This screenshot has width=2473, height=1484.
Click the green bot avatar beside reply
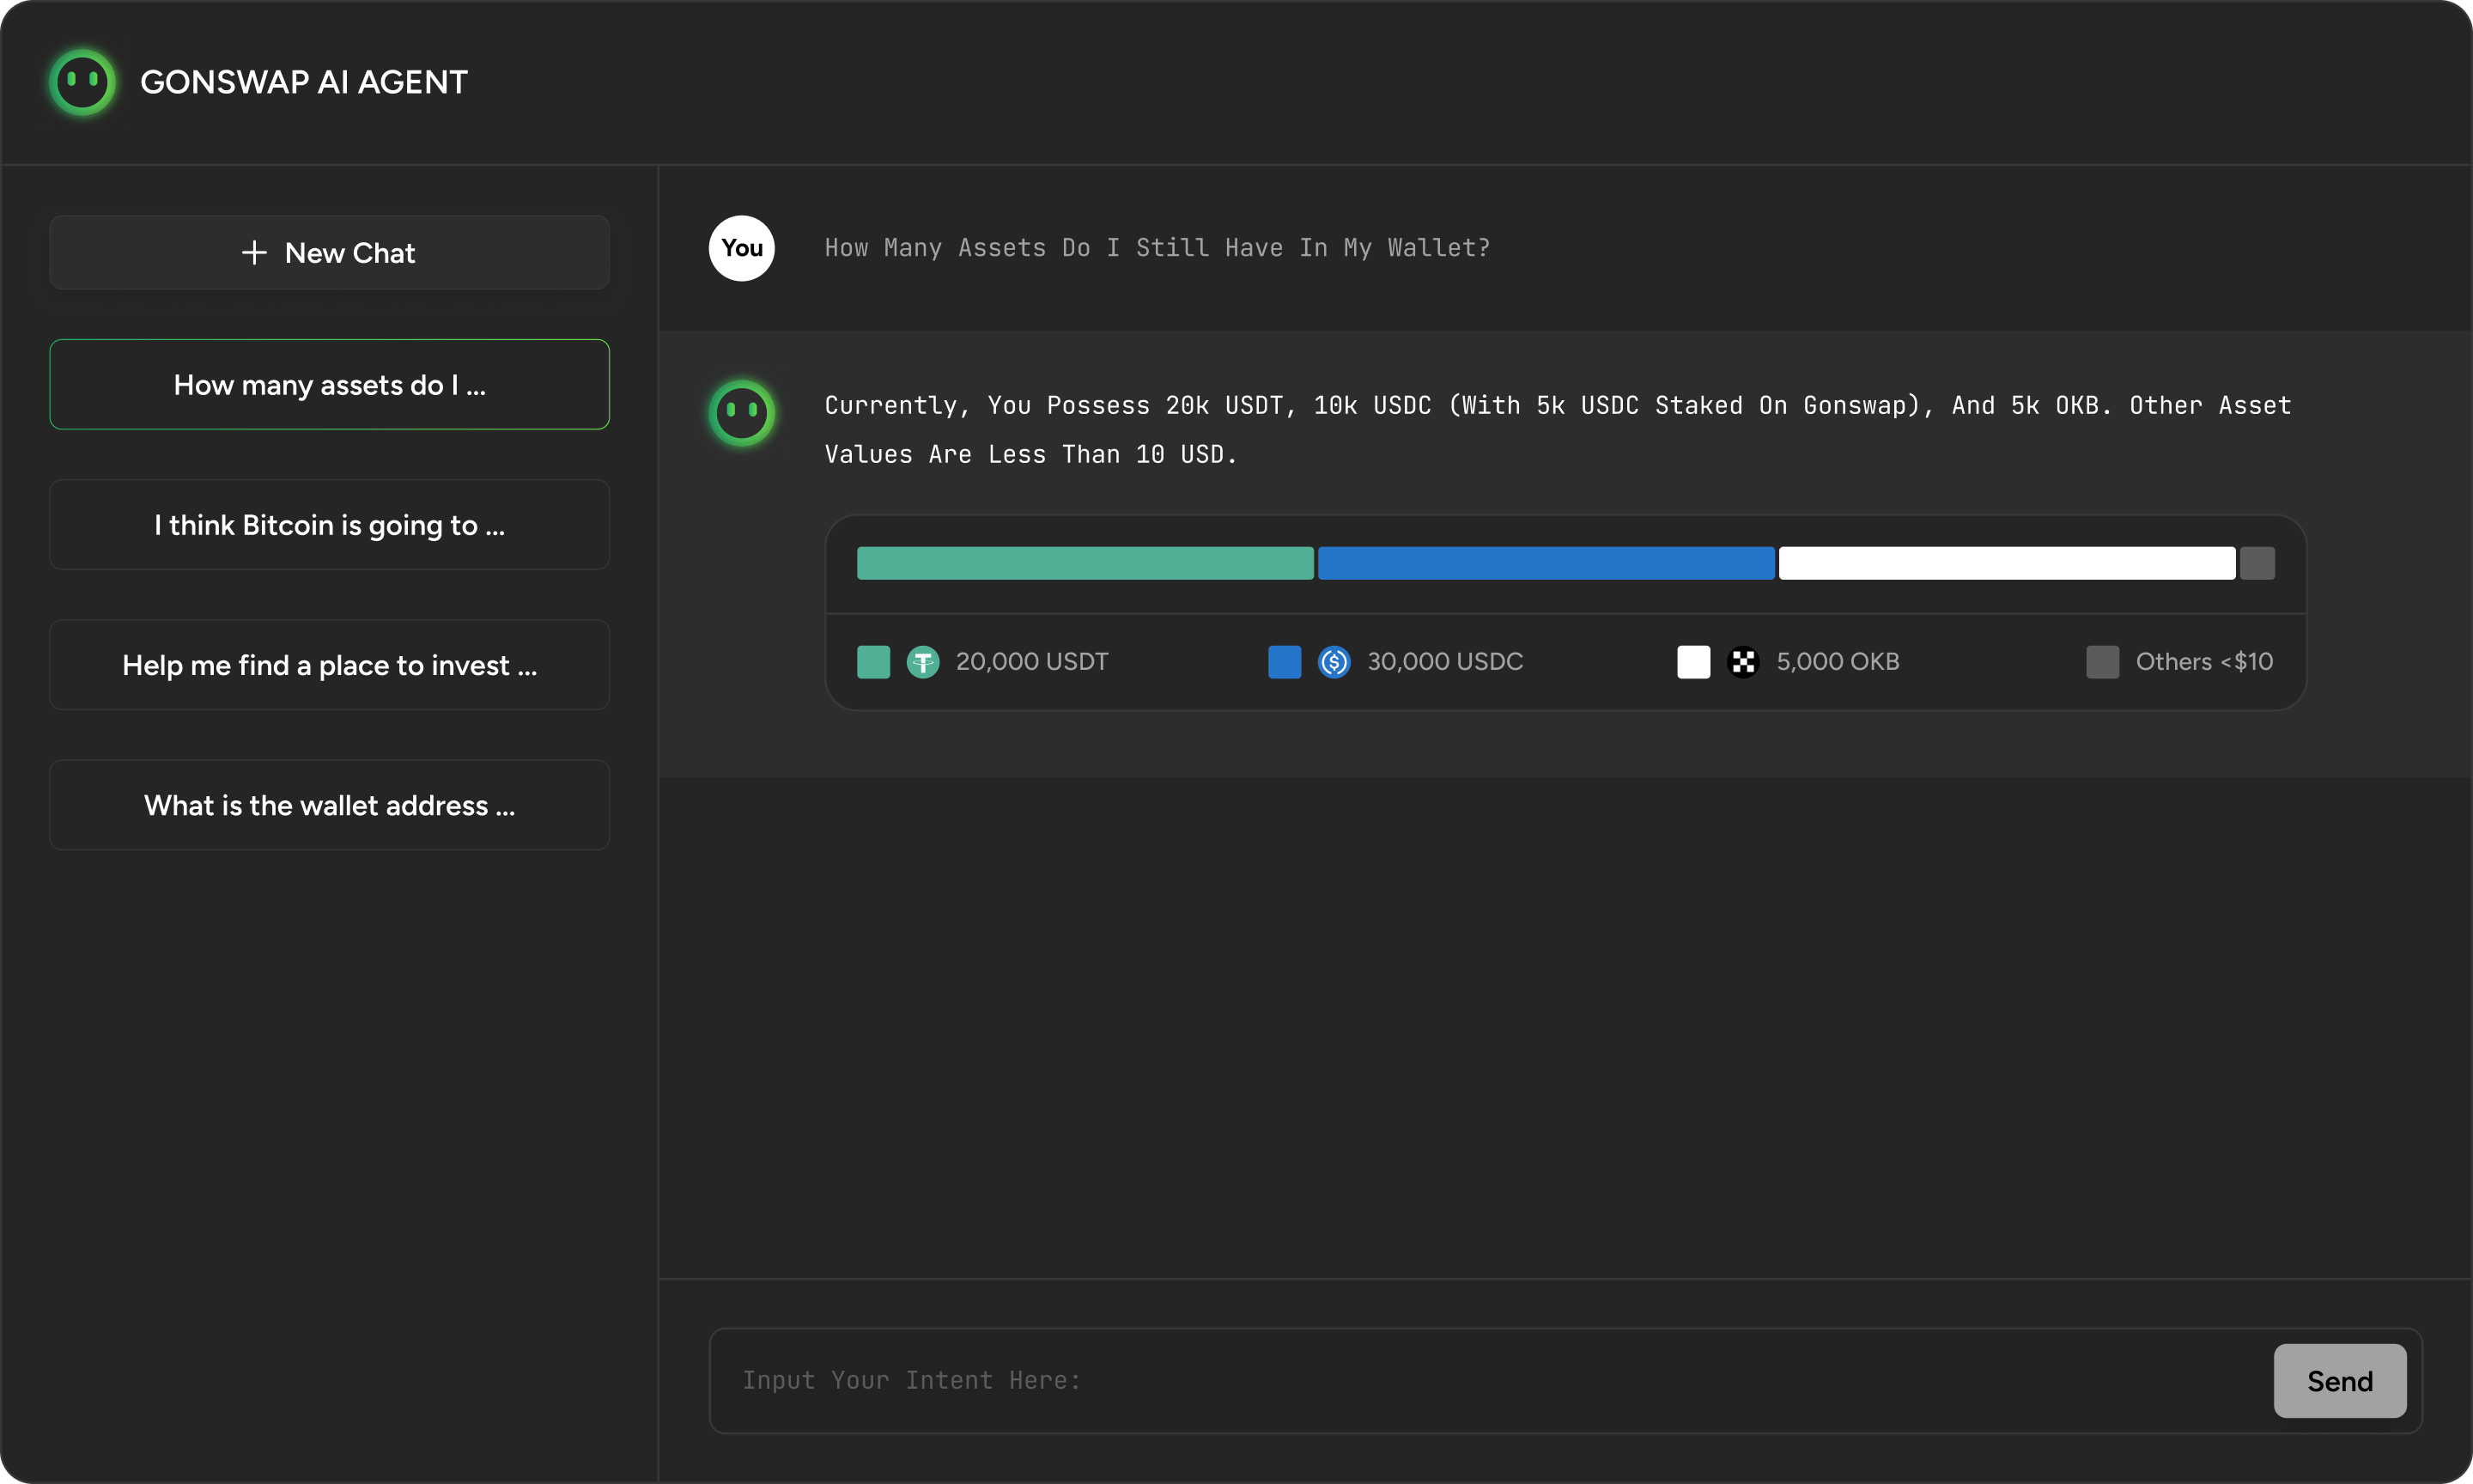742,412
